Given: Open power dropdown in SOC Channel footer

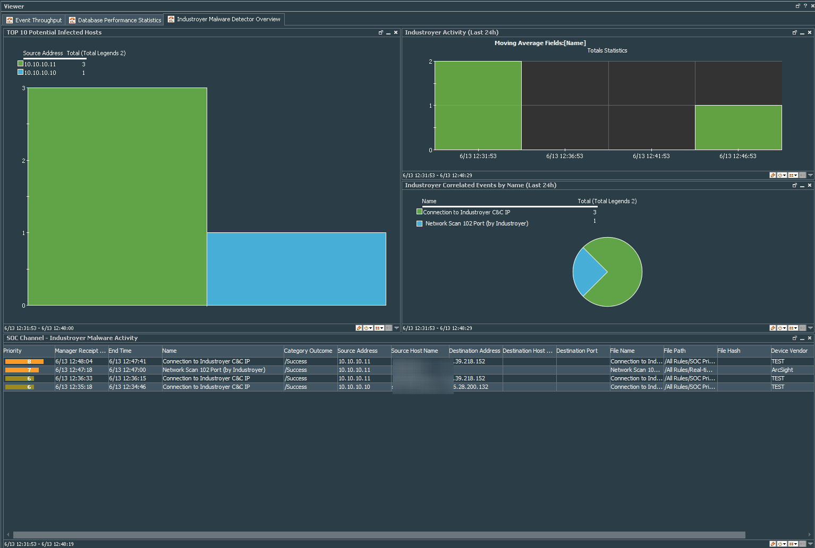Looking at the screenshot, I should click(x=782, y=544).
